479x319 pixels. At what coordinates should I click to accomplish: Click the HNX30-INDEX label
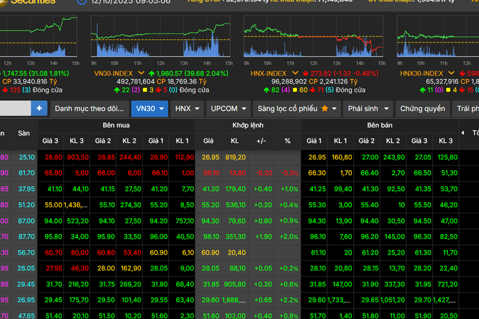click(422, 74)
